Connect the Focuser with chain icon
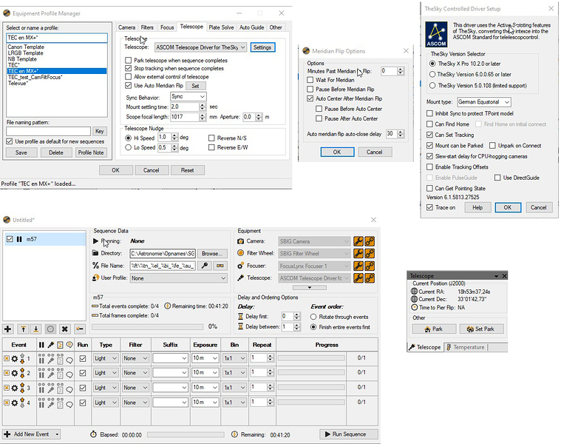Image resolution: width=561 pixels, height=444 pixels. (370, 266)
